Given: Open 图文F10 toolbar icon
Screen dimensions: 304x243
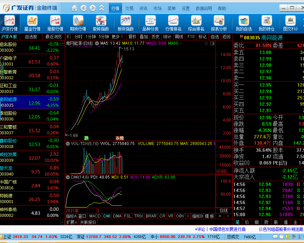Looking at the screenshot, I should pyautogui.click(x=290, y=23).
